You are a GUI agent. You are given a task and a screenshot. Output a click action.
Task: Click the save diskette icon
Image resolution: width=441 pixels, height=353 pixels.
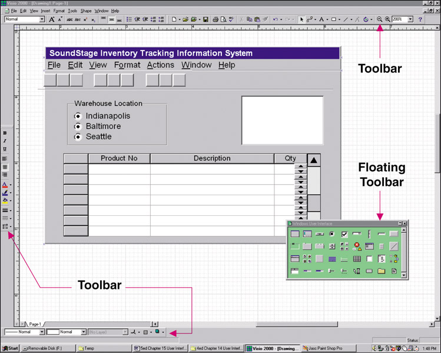pos(205,19)
